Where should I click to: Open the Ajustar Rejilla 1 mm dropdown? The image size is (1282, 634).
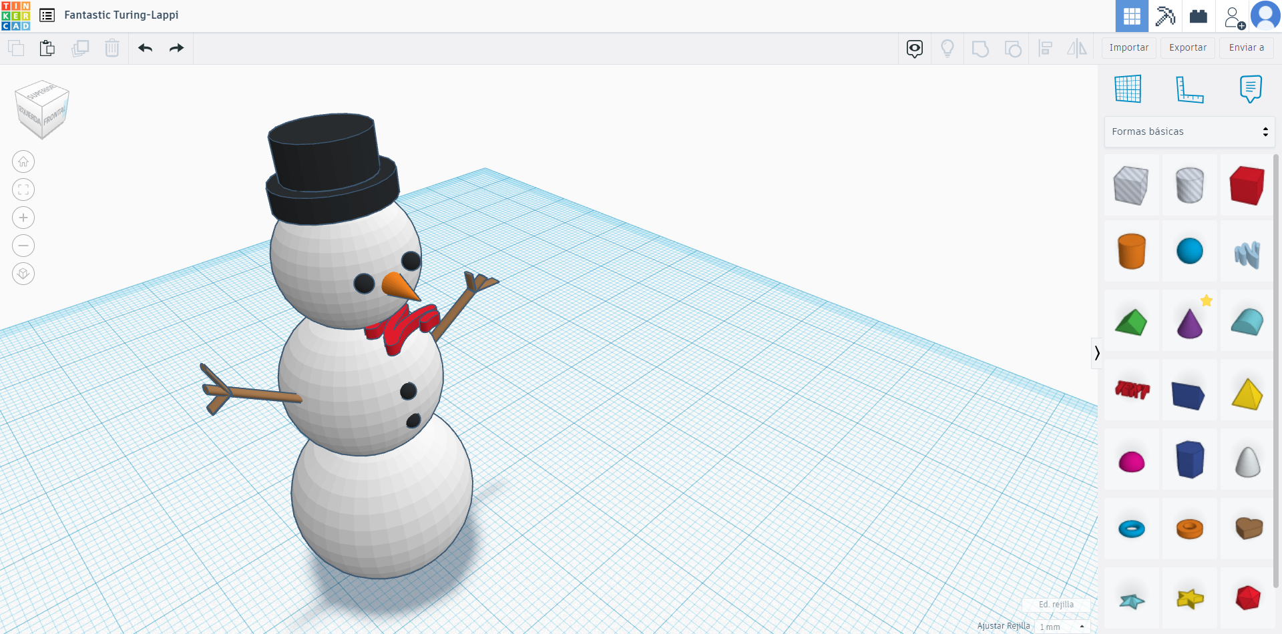click(1062, 627)
